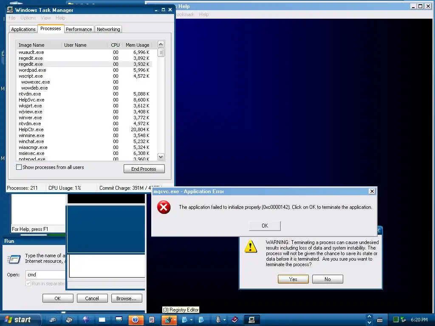Click Browse... in Run dialog
The height and width of the screenshot is (326, 435).
[127, 298]
